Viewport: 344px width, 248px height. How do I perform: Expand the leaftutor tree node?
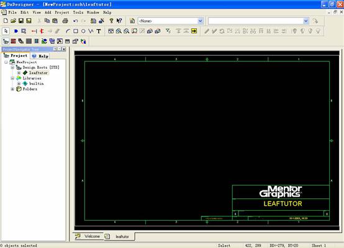[x=19, y=73]
